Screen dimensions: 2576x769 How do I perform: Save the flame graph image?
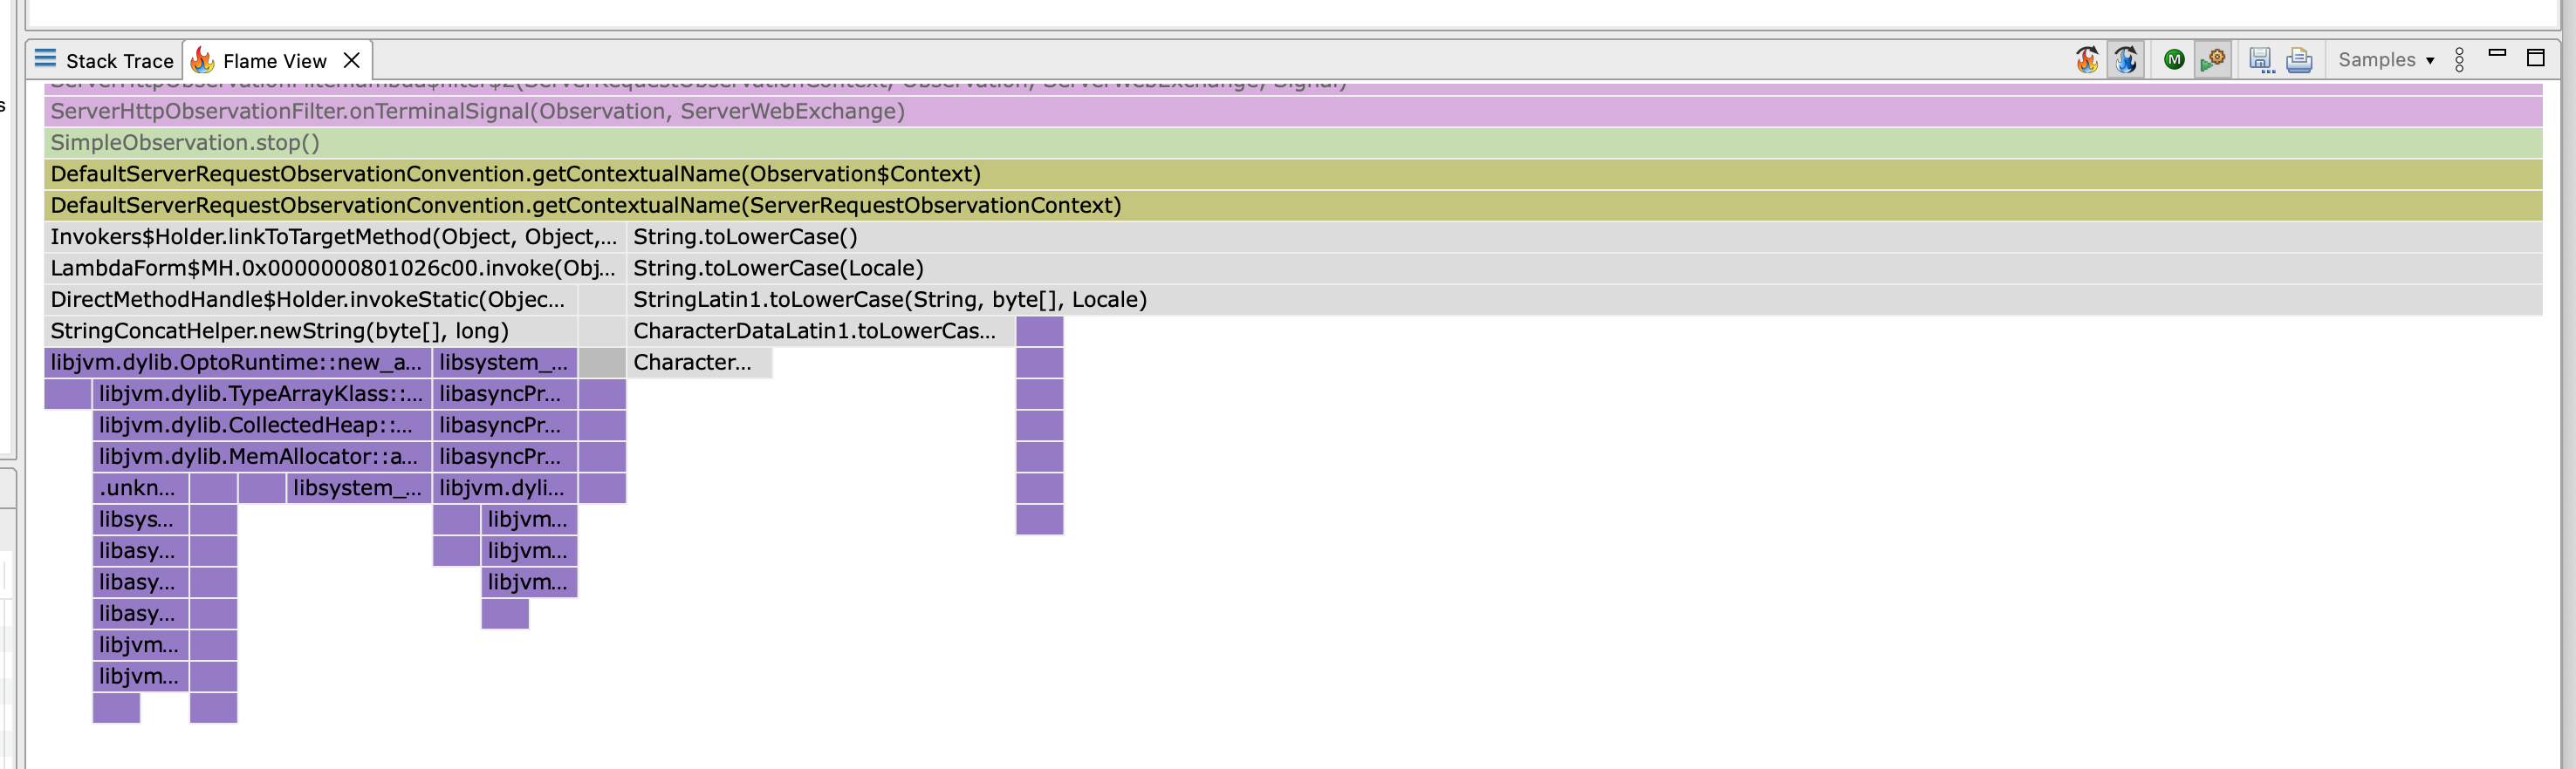click(x=2261, y=60)
